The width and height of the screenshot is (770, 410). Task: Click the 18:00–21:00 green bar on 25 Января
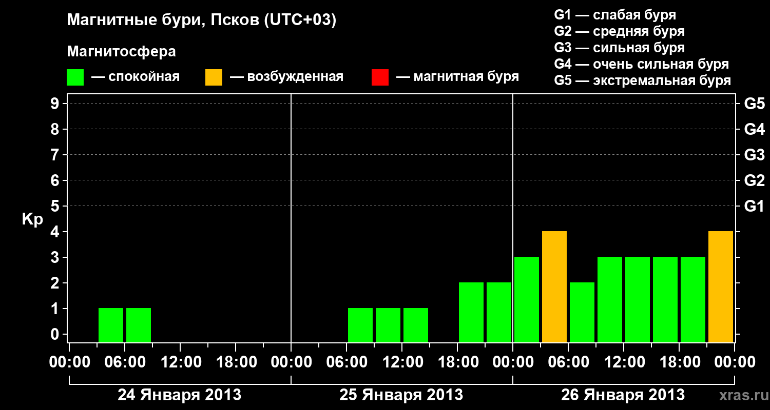click(x=471, y=313)
